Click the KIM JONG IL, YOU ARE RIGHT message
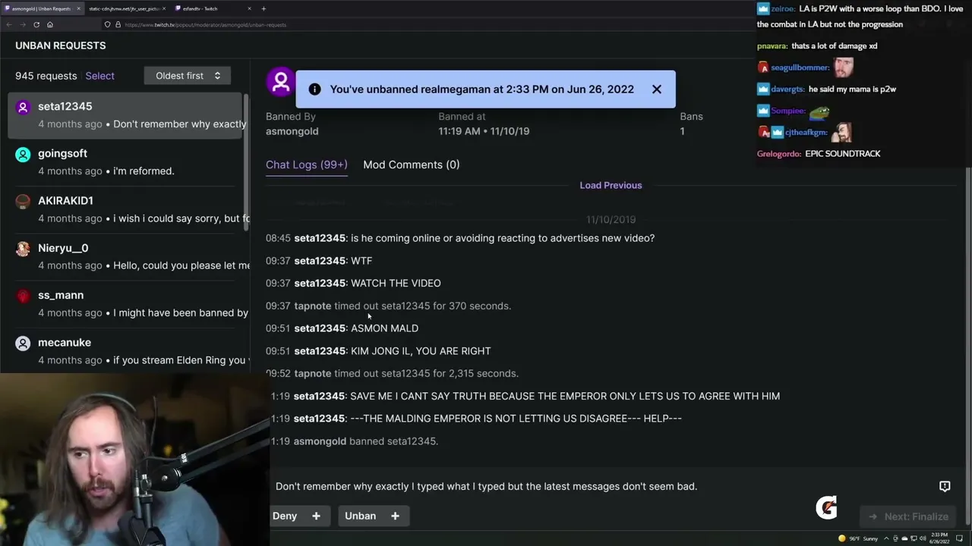The width and height of the screenshot is (972, 546). click(x=421, y=350)
